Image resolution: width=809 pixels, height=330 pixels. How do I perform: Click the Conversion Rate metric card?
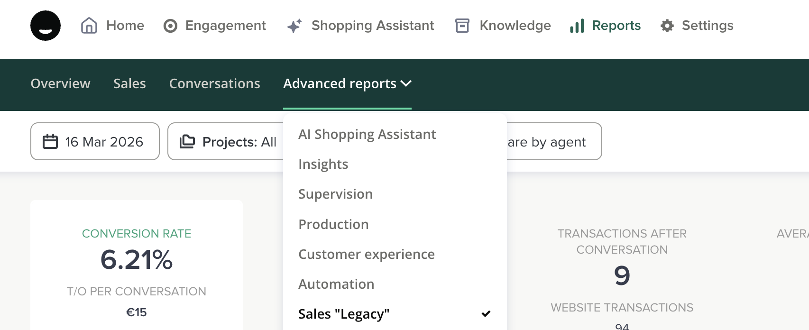tap(137, 266)
